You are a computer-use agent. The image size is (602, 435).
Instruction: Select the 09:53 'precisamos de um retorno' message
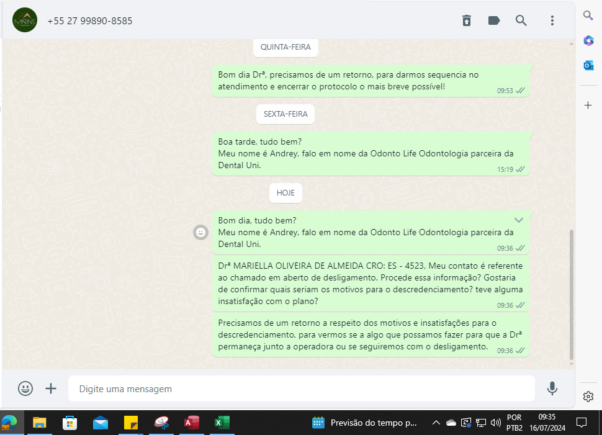coord(371,81)
